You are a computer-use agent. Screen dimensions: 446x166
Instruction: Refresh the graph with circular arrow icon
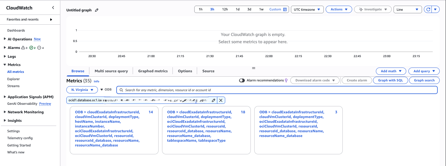point(428,9)
